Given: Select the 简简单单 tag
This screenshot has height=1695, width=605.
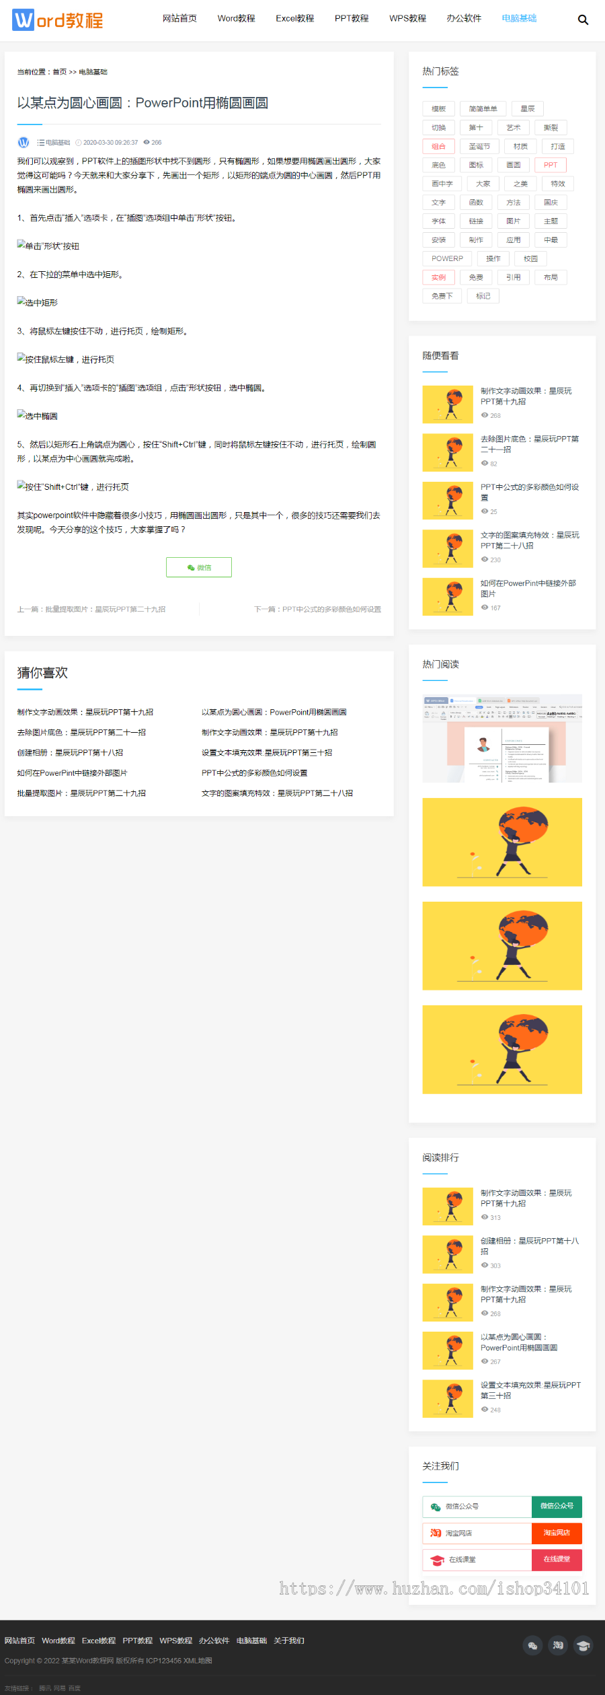Looking at the screenshot, I should point(483,109).
